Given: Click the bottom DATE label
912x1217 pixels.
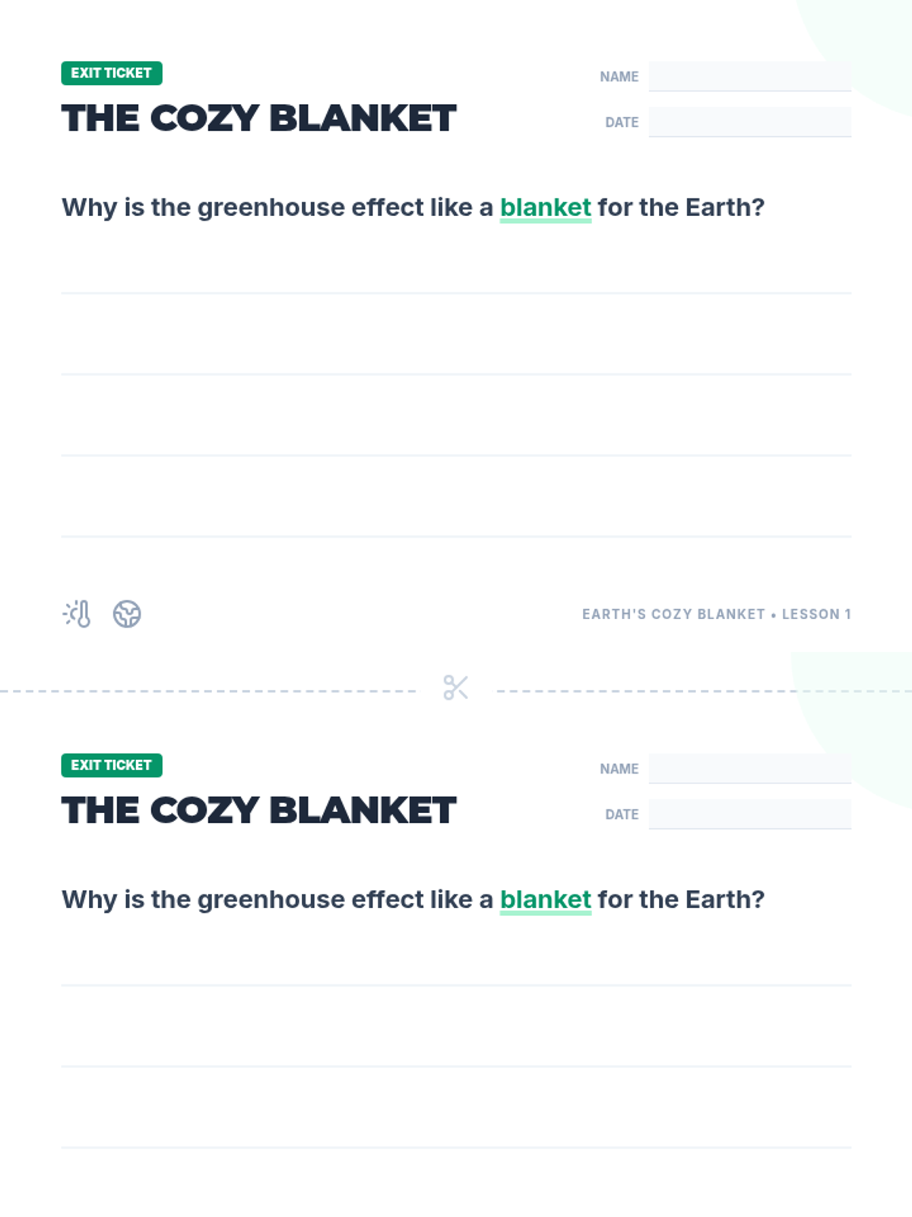Looking at the screenshot, I should point(622,815).
